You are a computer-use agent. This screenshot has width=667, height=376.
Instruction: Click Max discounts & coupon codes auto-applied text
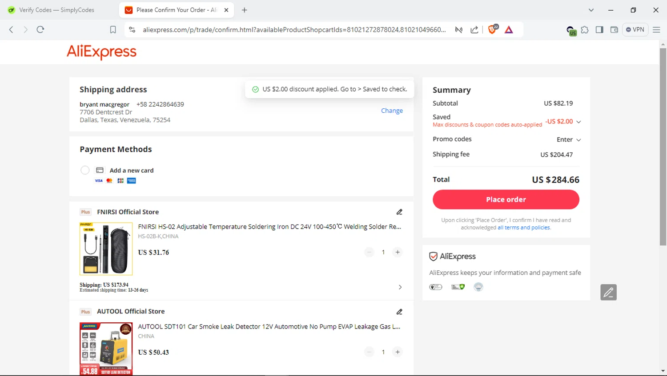[487, 125]
